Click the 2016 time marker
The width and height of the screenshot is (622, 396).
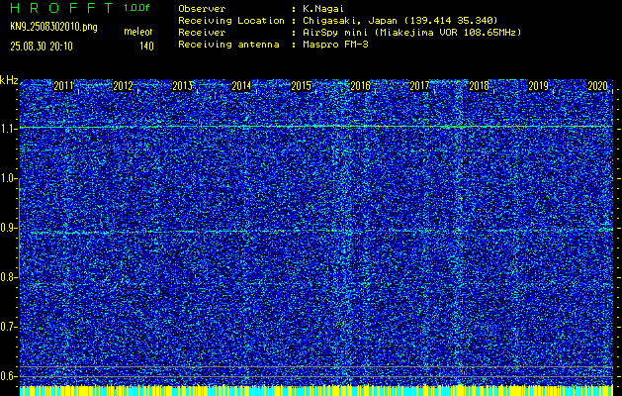pyautogui.click(x=361, y=86)
